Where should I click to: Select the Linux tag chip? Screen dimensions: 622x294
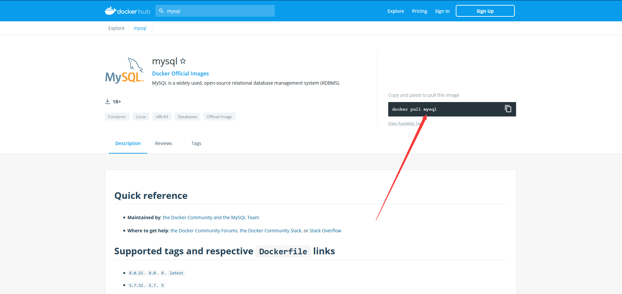[141, 116]
